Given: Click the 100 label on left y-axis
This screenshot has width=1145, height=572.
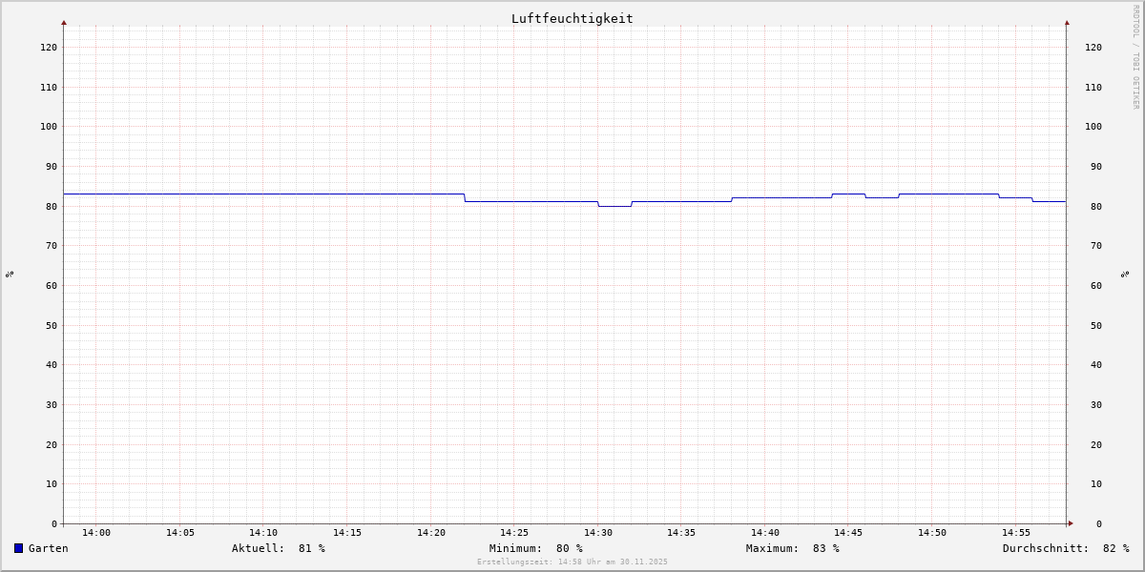Looking at the screenshot, I should [49, 126].
